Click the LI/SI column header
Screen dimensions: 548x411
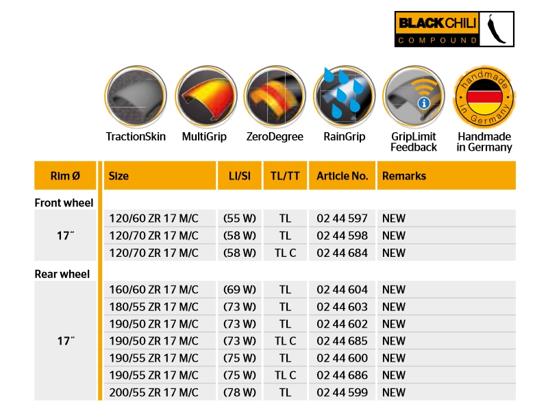click(x=238, y=176)
